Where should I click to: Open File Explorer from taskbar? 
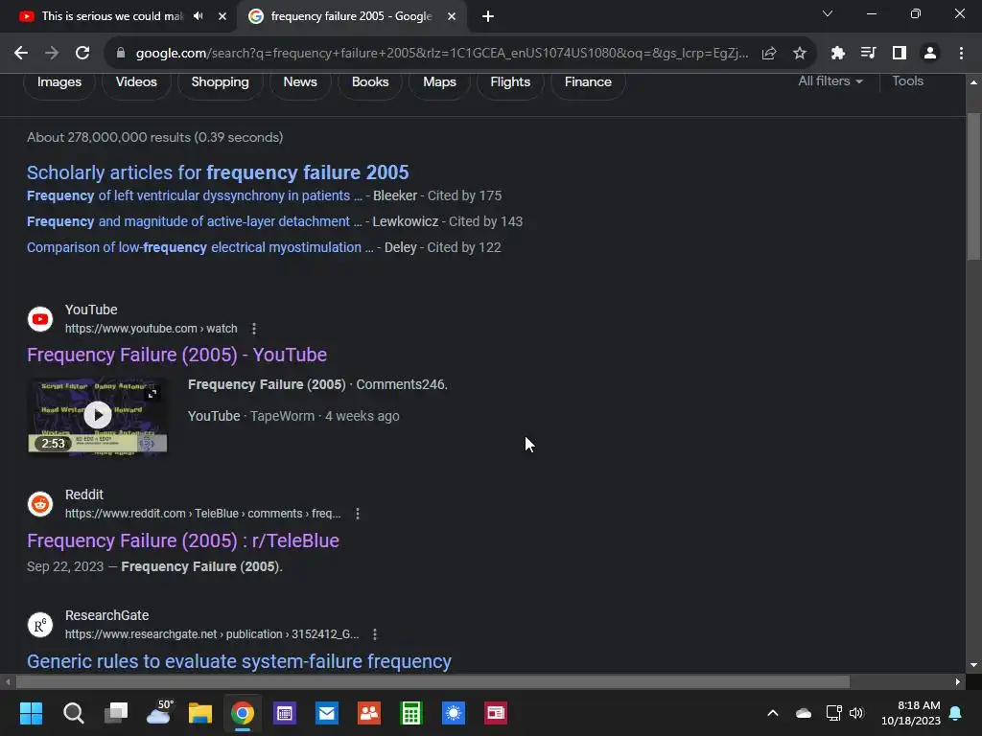tap(200, 713)
